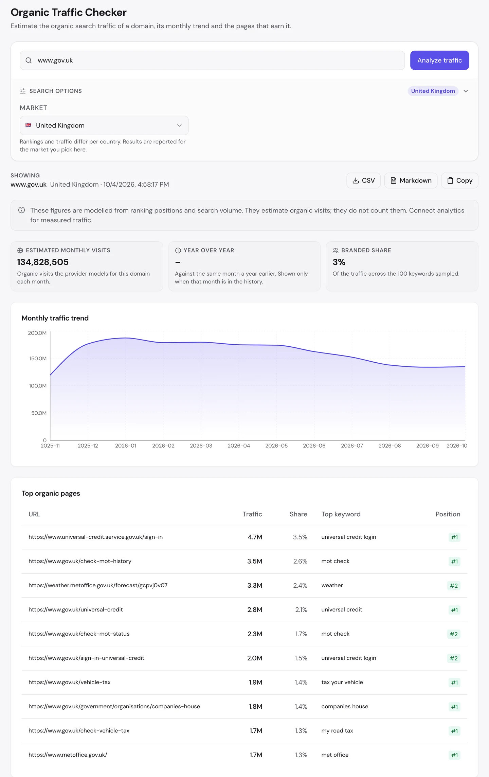Click the Monthly traffic trend heading
The image size is (489, 777).
tap(55, 318)
